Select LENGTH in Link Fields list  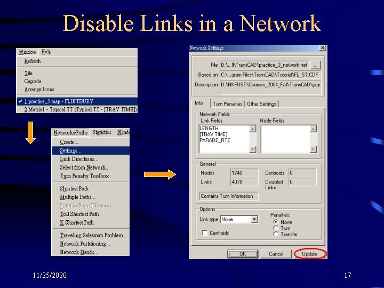coord(209,129)
